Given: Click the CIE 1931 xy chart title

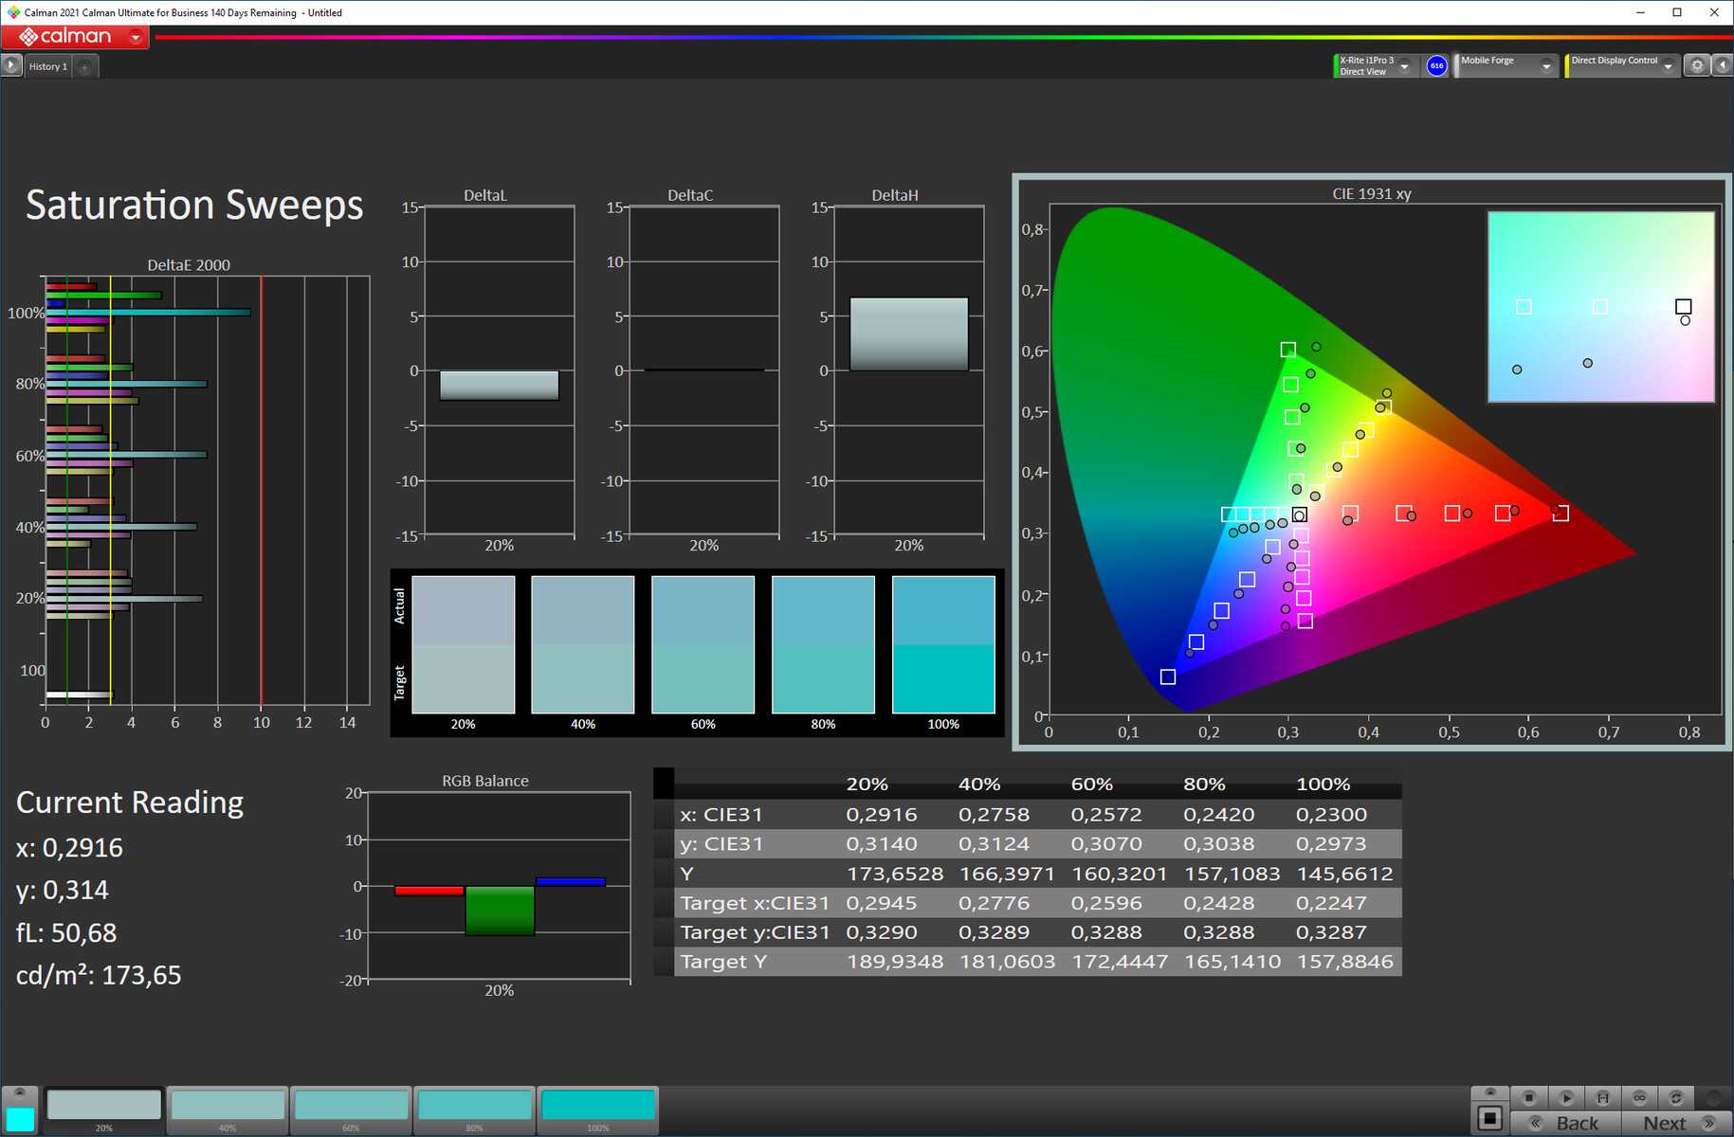Looking at the screenshot, I should 1372,193.
